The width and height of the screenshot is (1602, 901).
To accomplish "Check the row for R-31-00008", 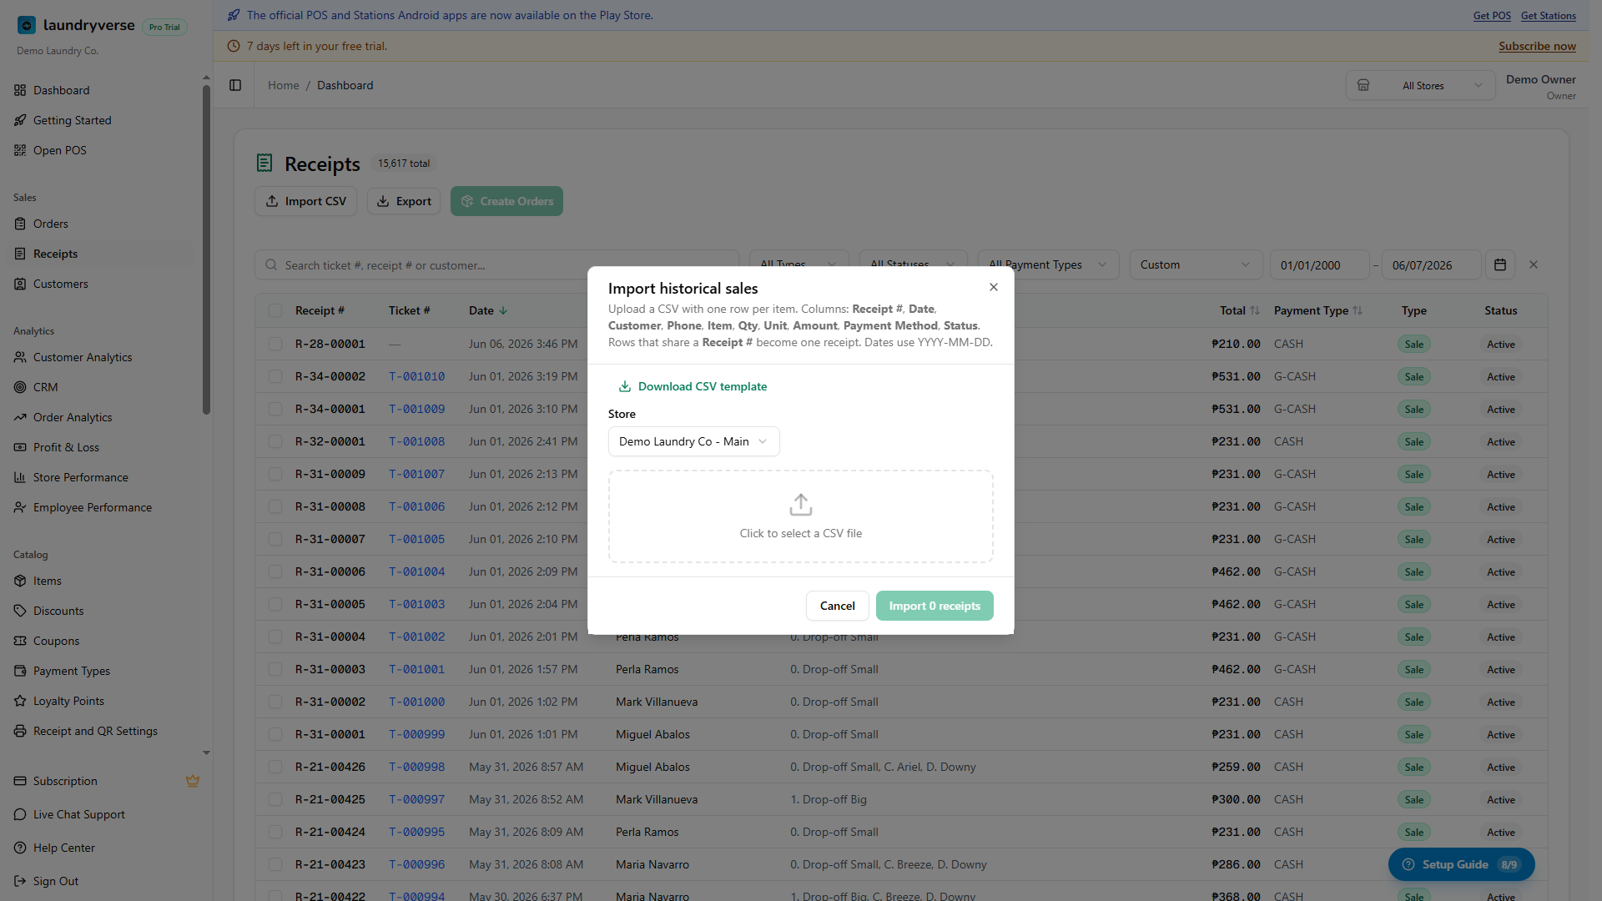I will [x=275, y=506].
